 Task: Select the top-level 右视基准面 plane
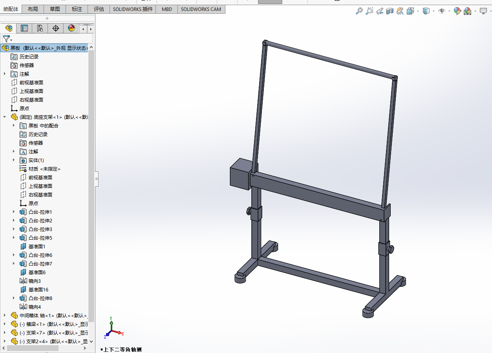click(27, 100)
